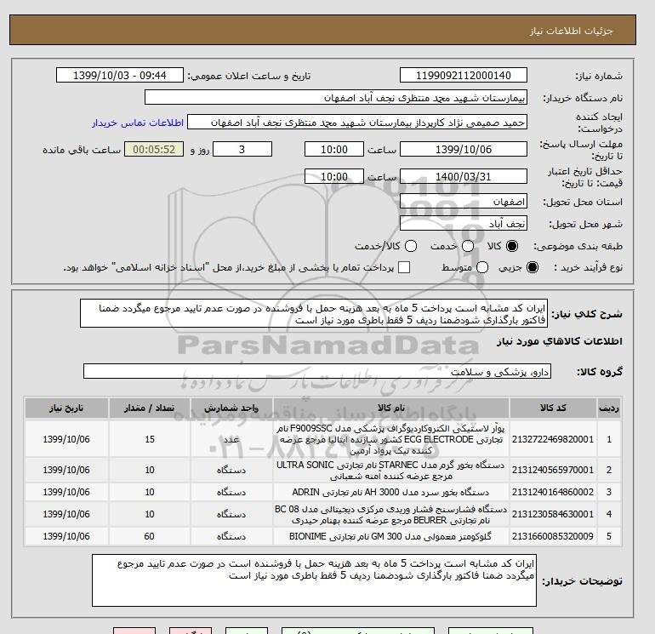Click the تعداد / مقدار column header
Viewport: 655px width, 634px height.
coord(150,408)
